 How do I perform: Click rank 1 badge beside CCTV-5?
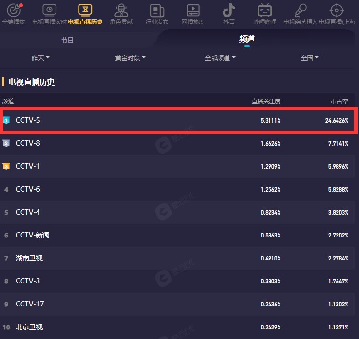6,120
